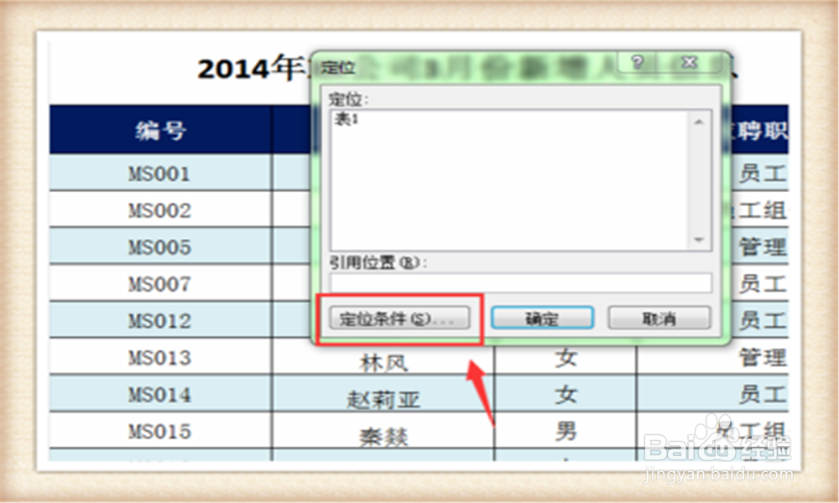The width and height of the screenshot is (839, 503).
Task: Select cell MS014
Action: [160, 394]
